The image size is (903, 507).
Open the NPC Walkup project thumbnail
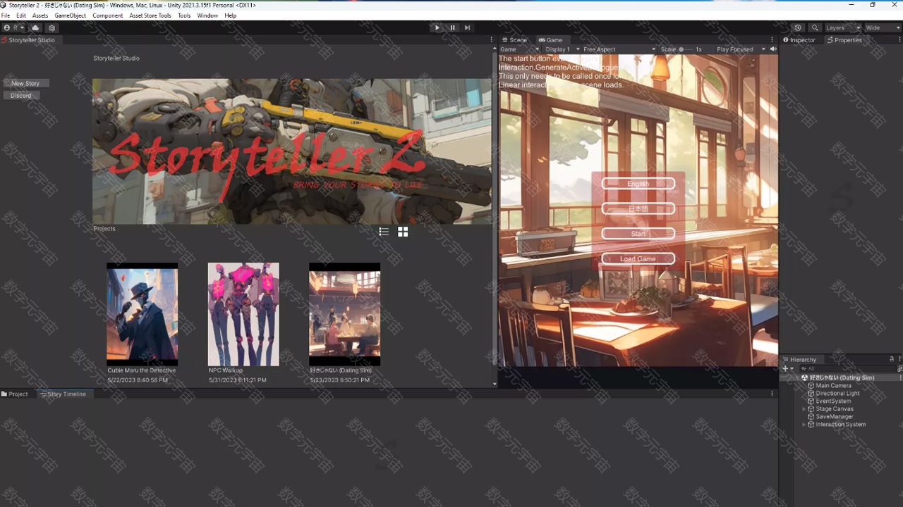243,314
